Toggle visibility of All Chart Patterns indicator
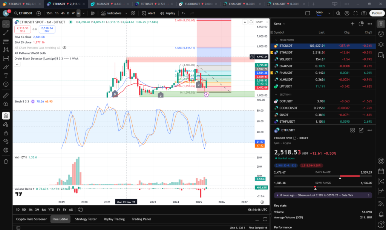This screenshot has height=230, width=386. click(x=64, y=48)
